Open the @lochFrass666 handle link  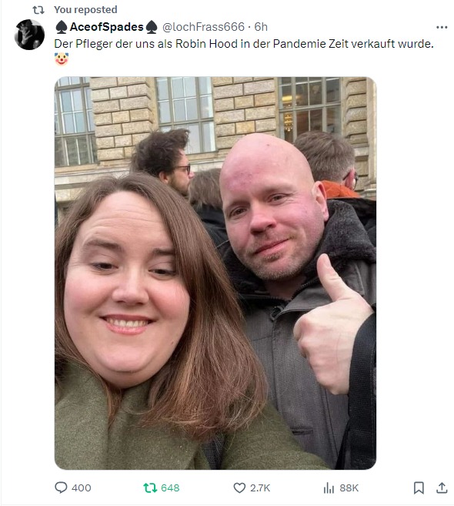tap(203, 27)
